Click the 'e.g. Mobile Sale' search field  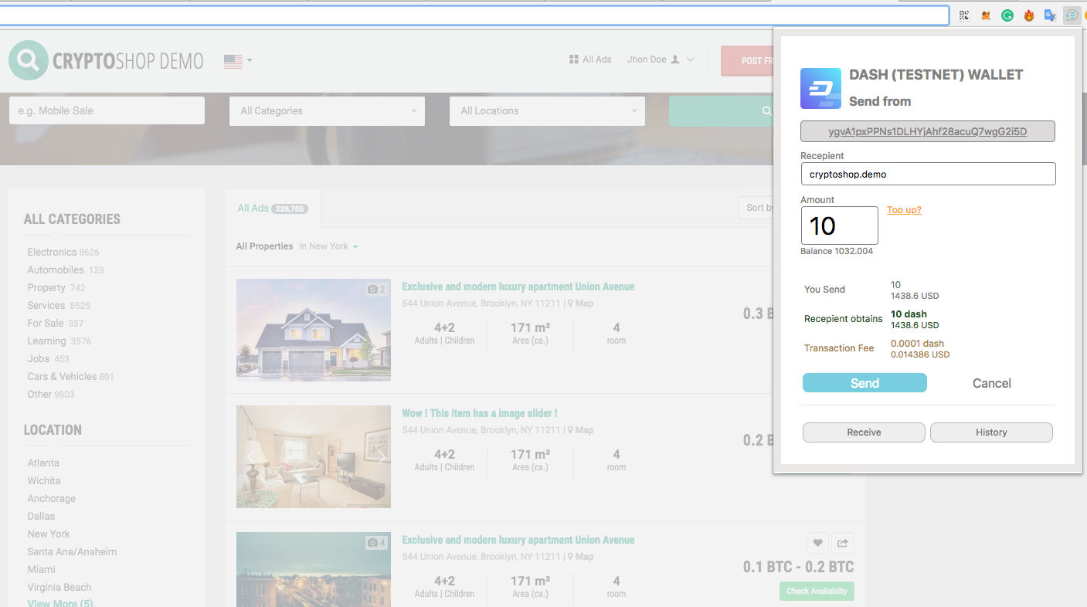click(107, 110)
